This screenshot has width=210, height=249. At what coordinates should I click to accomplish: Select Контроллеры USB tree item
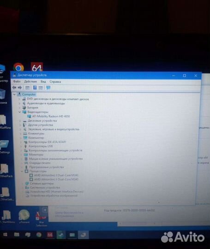(x=41, y=146)
